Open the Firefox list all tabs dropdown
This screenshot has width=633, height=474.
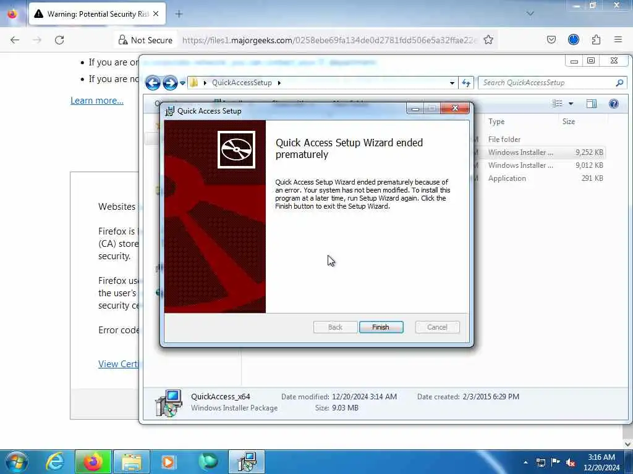[530, 14]
